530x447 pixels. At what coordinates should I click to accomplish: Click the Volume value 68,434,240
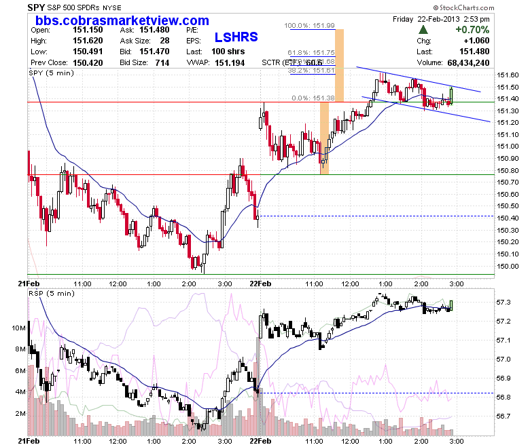pos(468,63)
